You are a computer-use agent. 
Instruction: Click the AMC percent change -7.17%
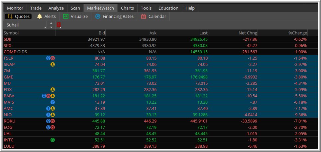[x=299, y=109]
